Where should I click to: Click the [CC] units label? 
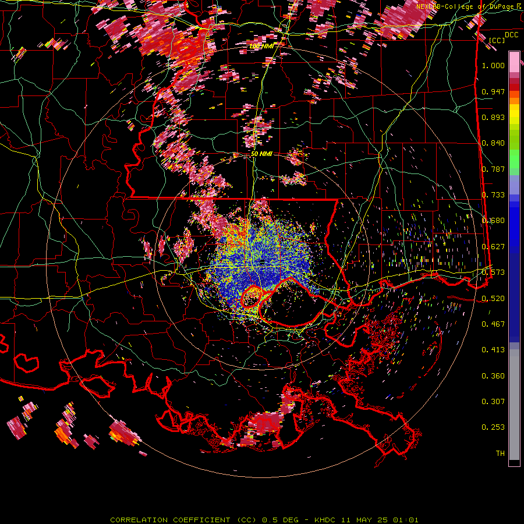click(x=497, y=40)
